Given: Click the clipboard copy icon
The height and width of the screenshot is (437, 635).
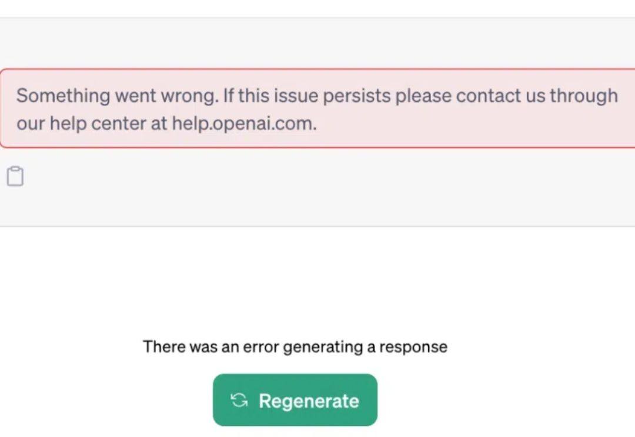Looking at the screenshot, I should pyautogui.click(x=15, y=176).
